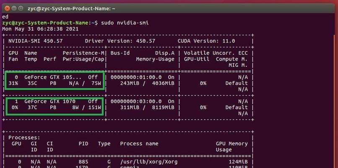
Task: Click the MIG M. column header
Action: [238, 65]
